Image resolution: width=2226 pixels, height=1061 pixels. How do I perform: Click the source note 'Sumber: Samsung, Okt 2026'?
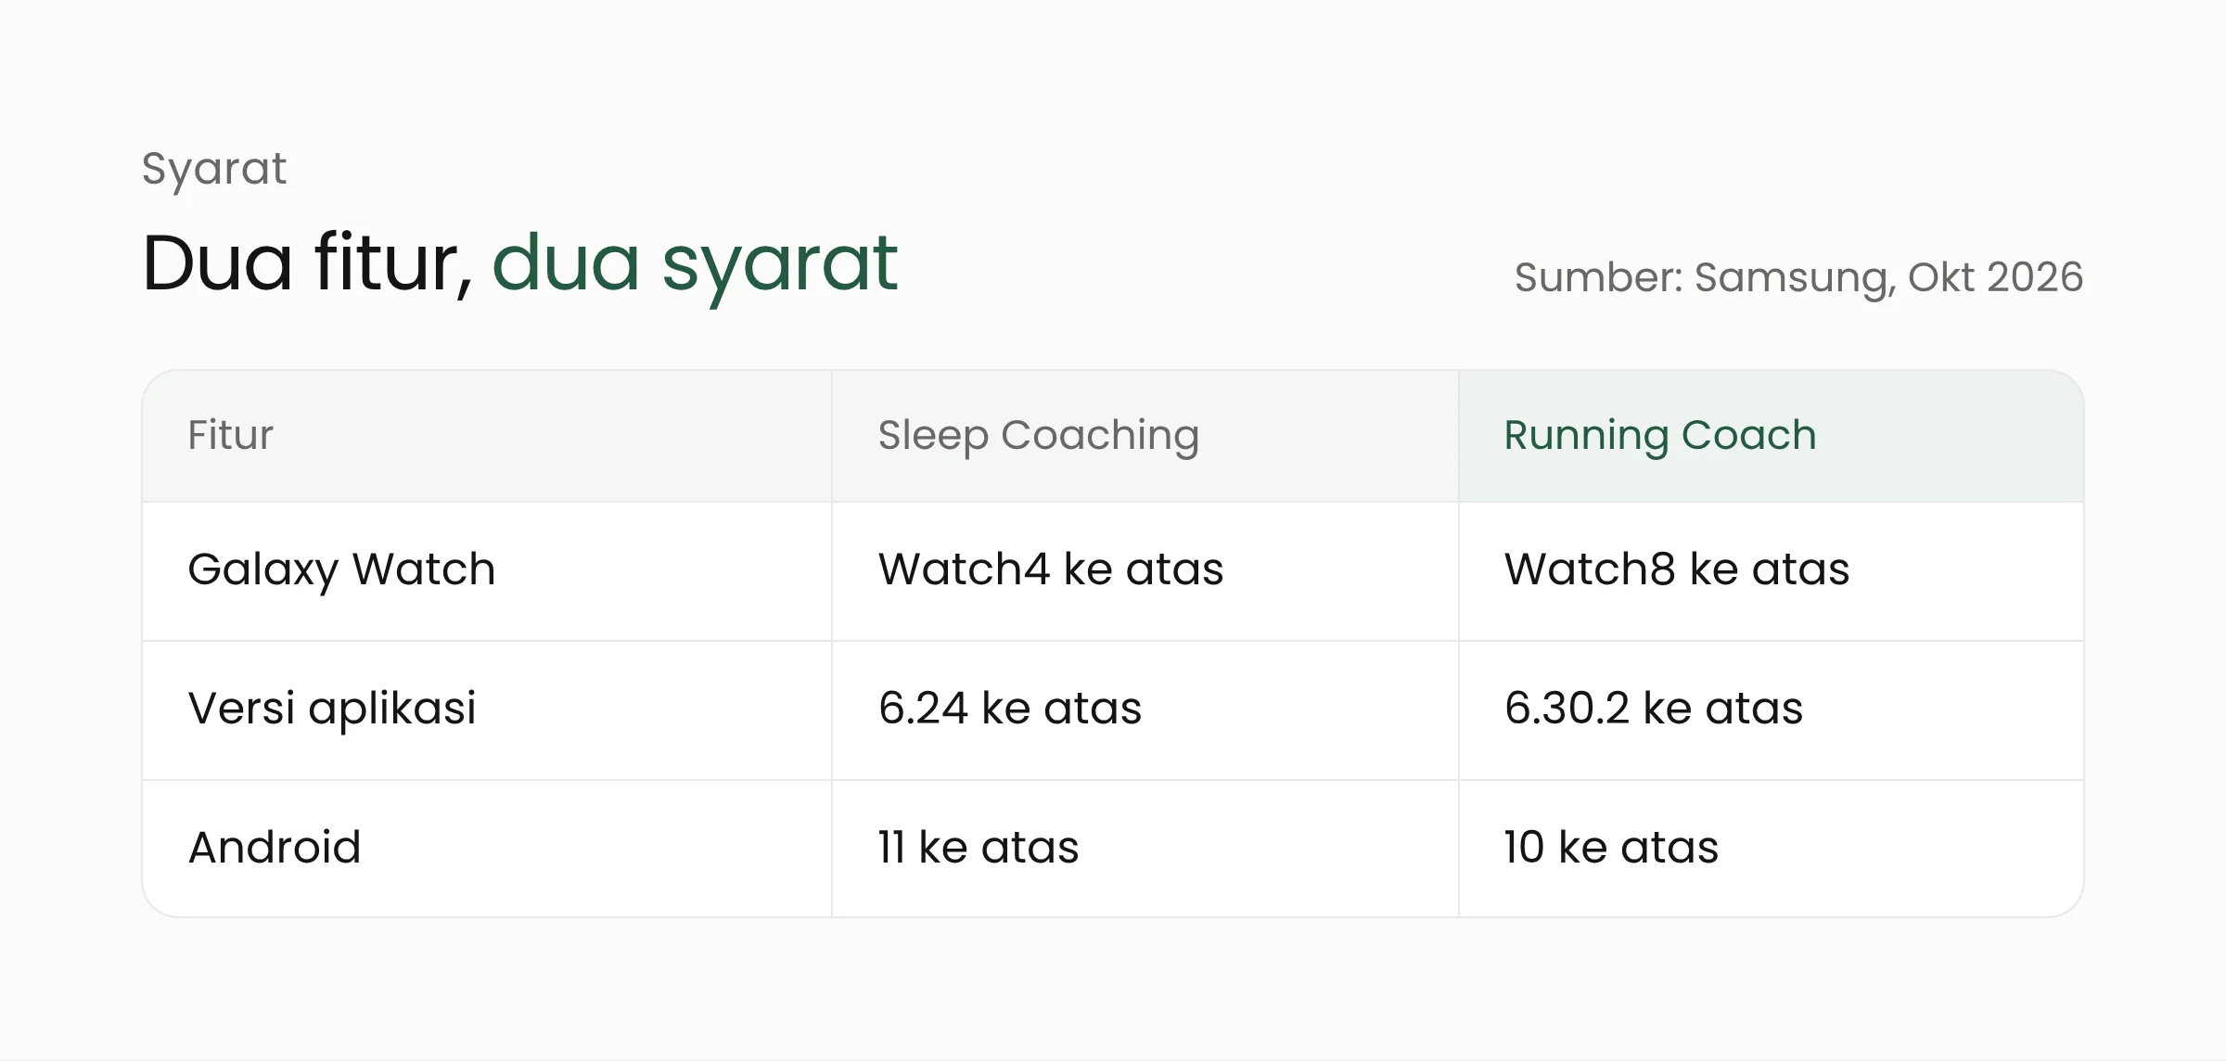point(1798,277)
